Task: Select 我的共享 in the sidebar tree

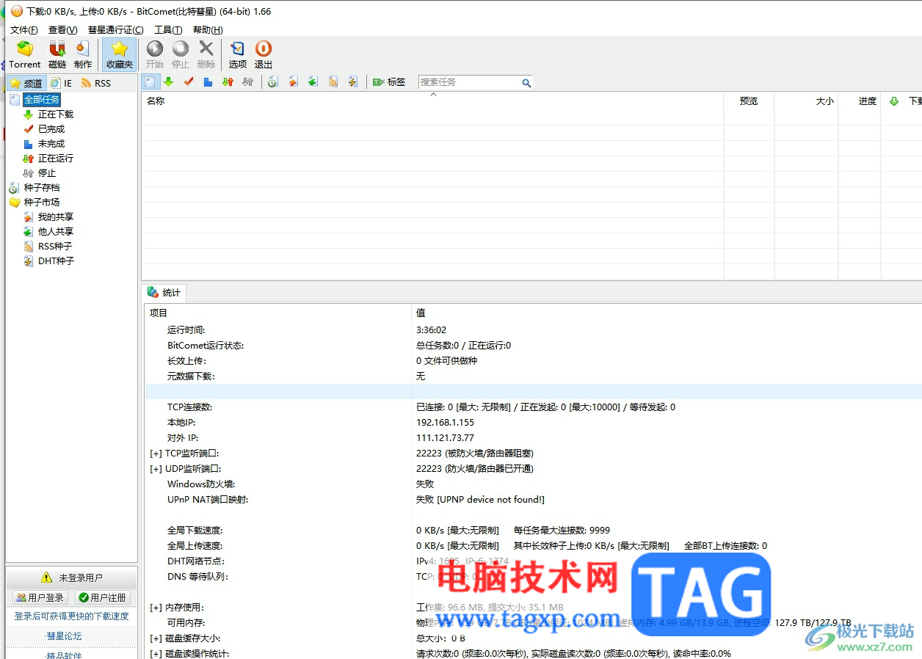Action: (56, 217)
